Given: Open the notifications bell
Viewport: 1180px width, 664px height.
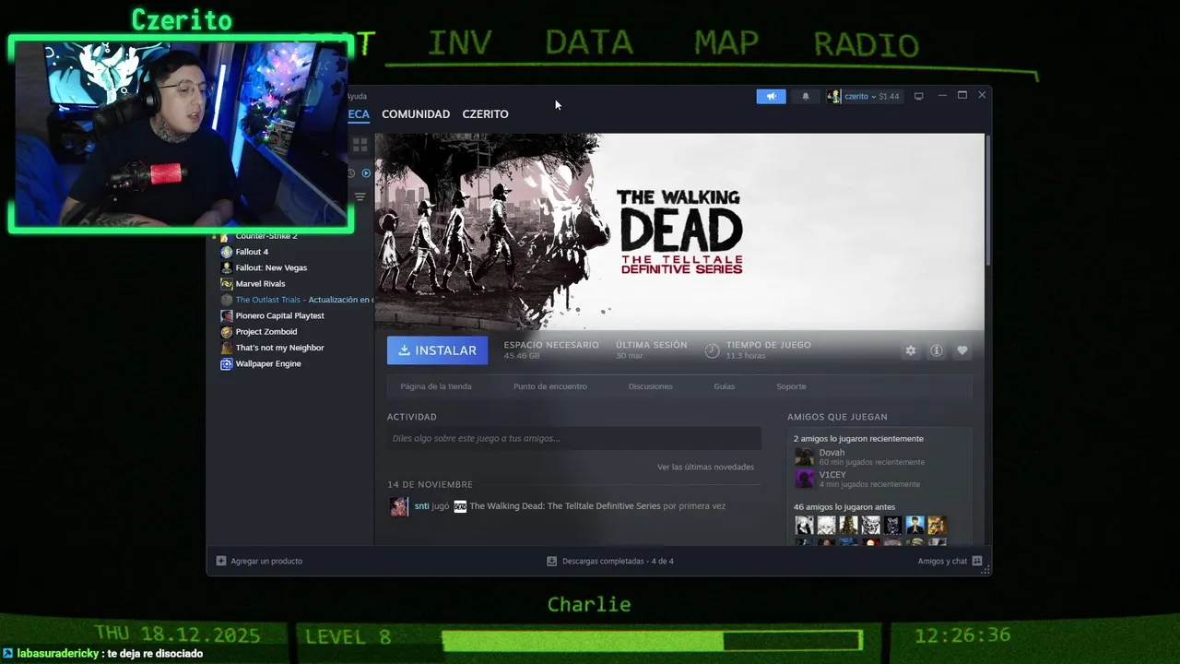Looking at the screenshot, I should [806, 96].
